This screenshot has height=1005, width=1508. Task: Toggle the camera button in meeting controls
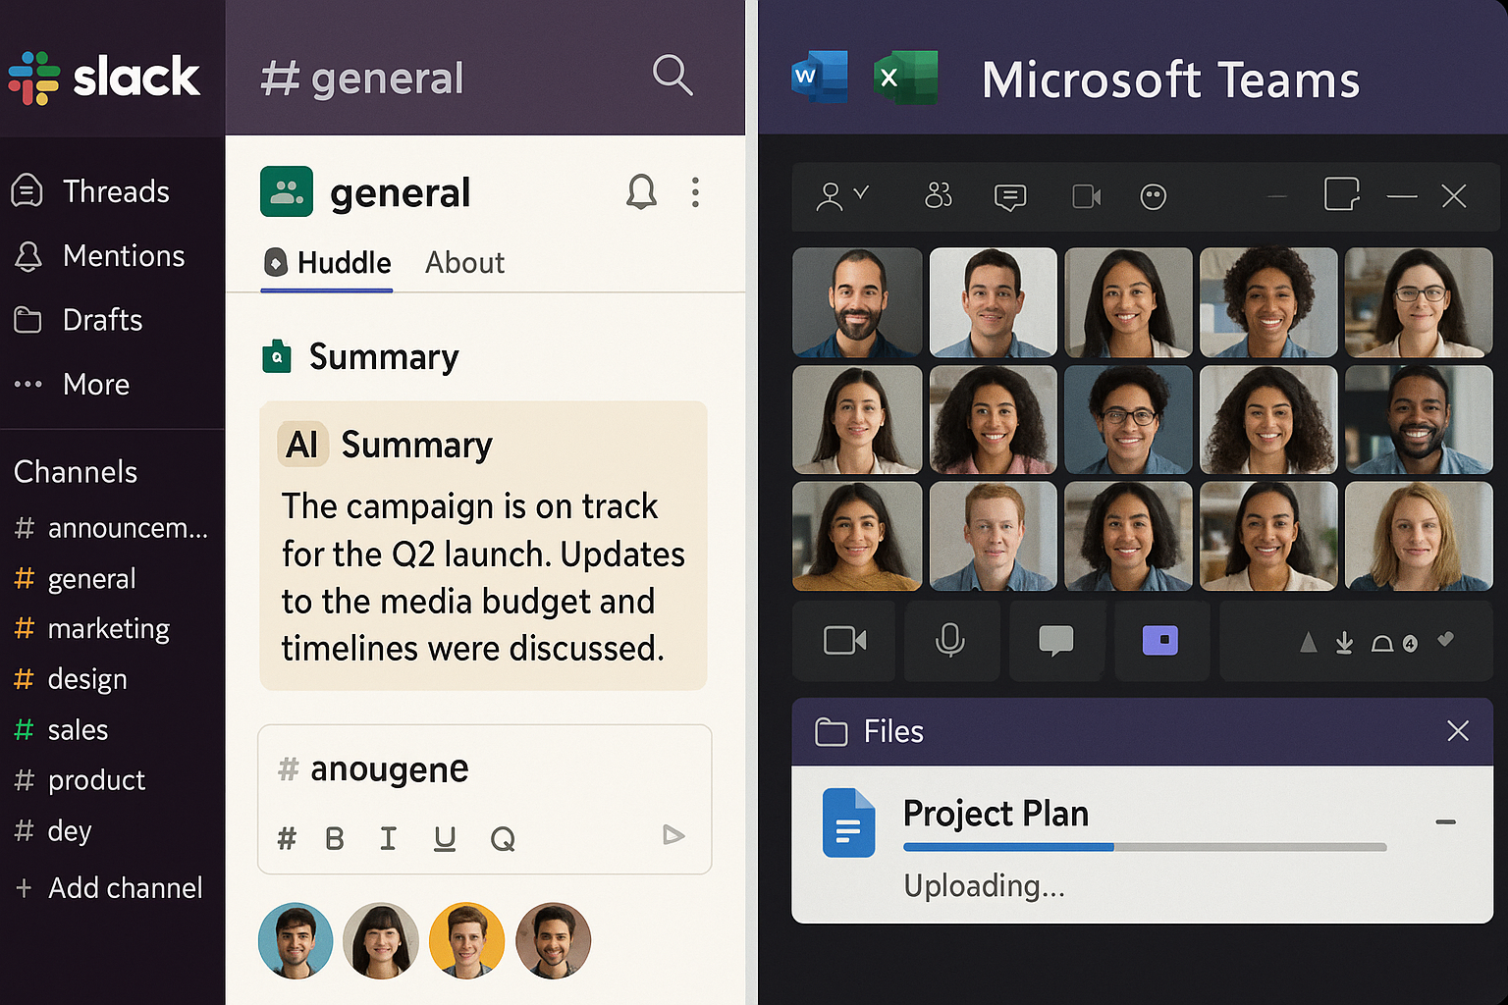pyautogui.click(x=844, y=641)
